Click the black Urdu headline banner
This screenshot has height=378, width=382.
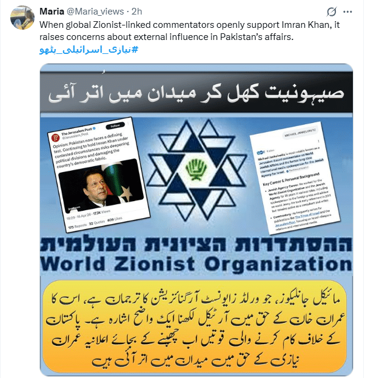coord(196,92)
